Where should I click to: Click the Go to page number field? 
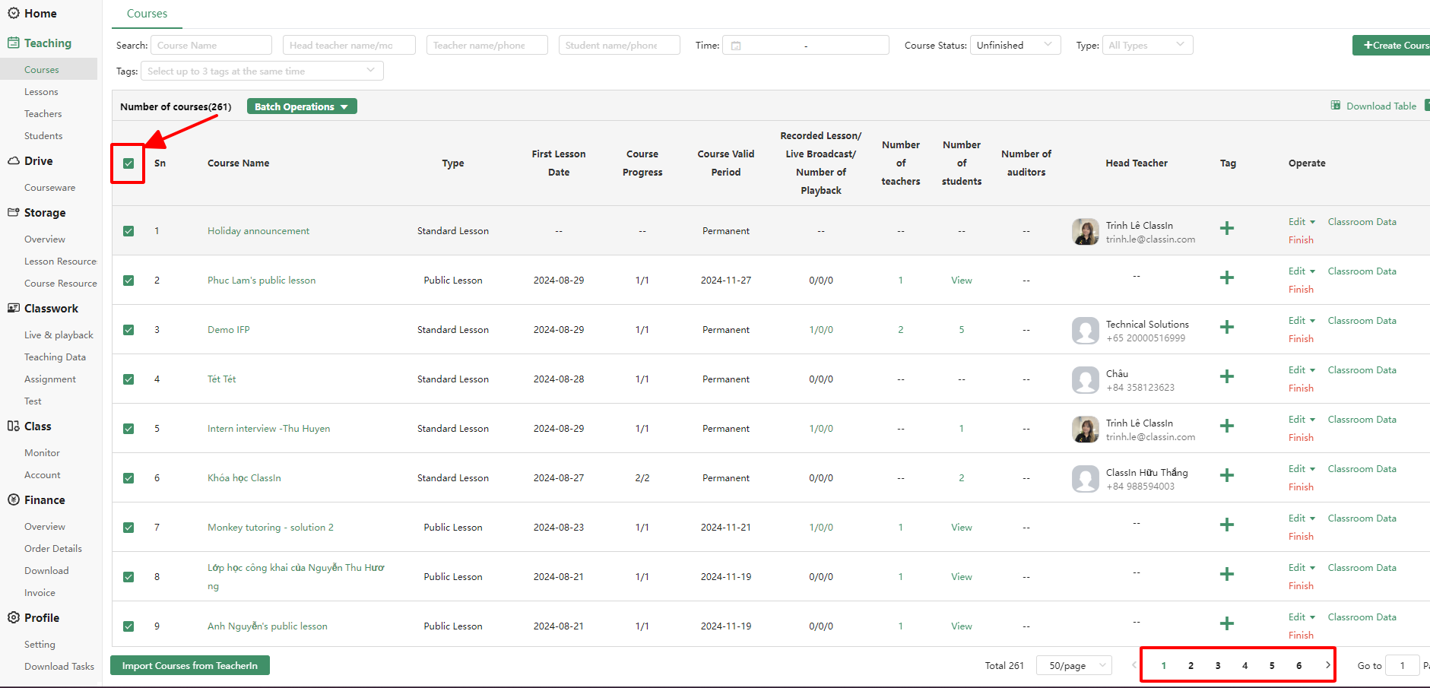pos(1402,665)
